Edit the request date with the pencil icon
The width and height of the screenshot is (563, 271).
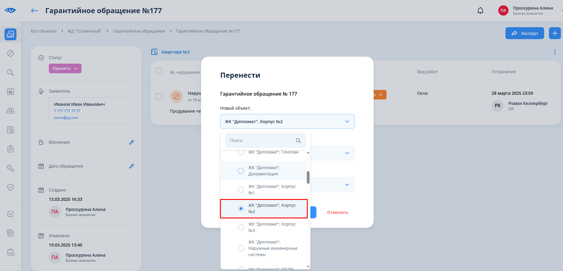click(132, 166)
